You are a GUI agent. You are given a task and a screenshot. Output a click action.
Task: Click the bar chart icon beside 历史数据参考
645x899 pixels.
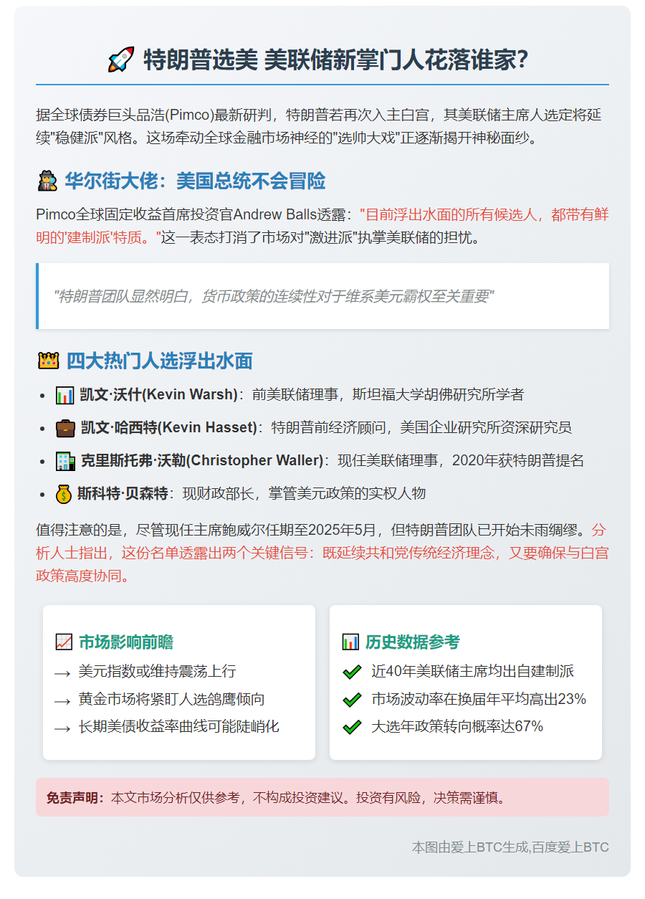coord(350,642)
